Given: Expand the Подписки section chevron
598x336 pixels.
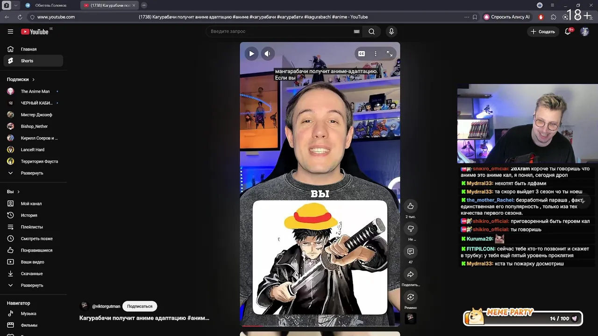Looking at the screenshot, I should pos(33,79).
